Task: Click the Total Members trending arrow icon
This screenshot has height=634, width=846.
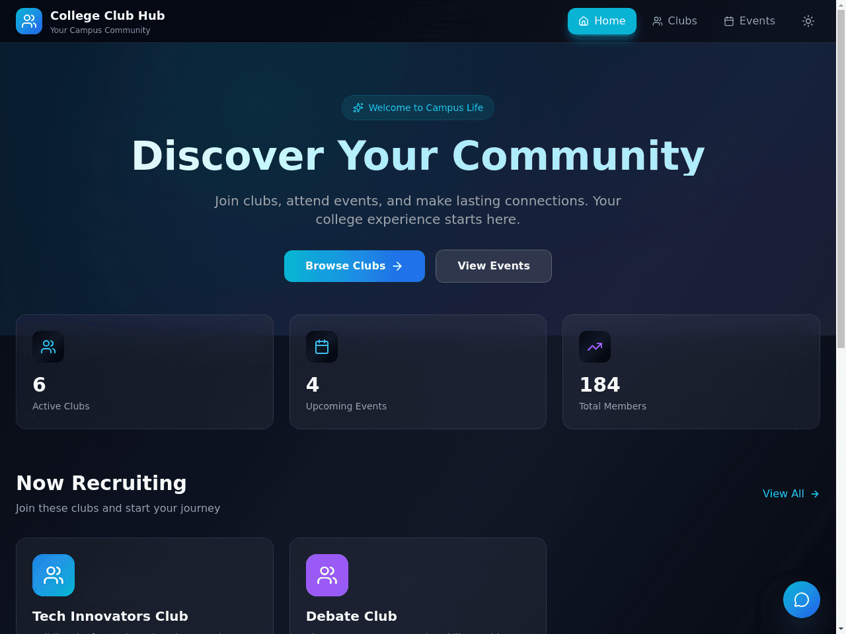Action: pyautogui.click(x=595, y=347)
